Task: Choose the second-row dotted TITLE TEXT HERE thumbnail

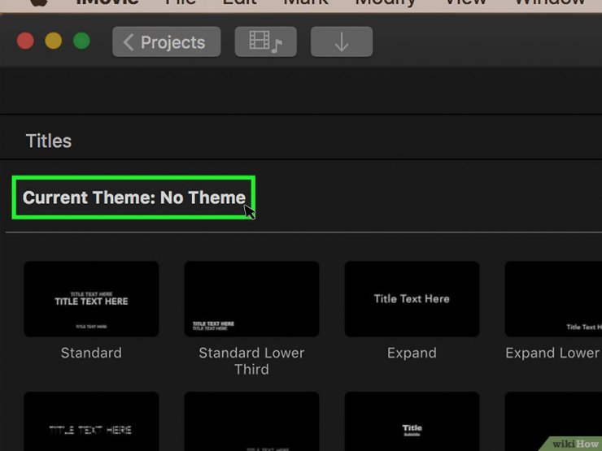Action: pyautogui.click(x=91, y=421)
